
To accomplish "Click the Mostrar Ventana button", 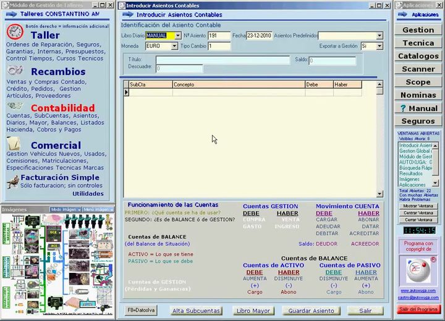I will click(x=418, y=206).
